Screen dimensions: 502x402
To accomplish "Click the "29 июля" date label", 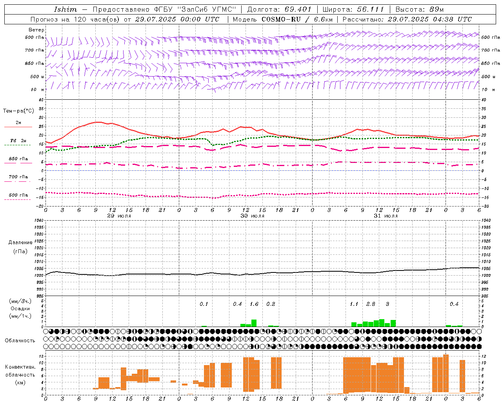I will [119, 216].
